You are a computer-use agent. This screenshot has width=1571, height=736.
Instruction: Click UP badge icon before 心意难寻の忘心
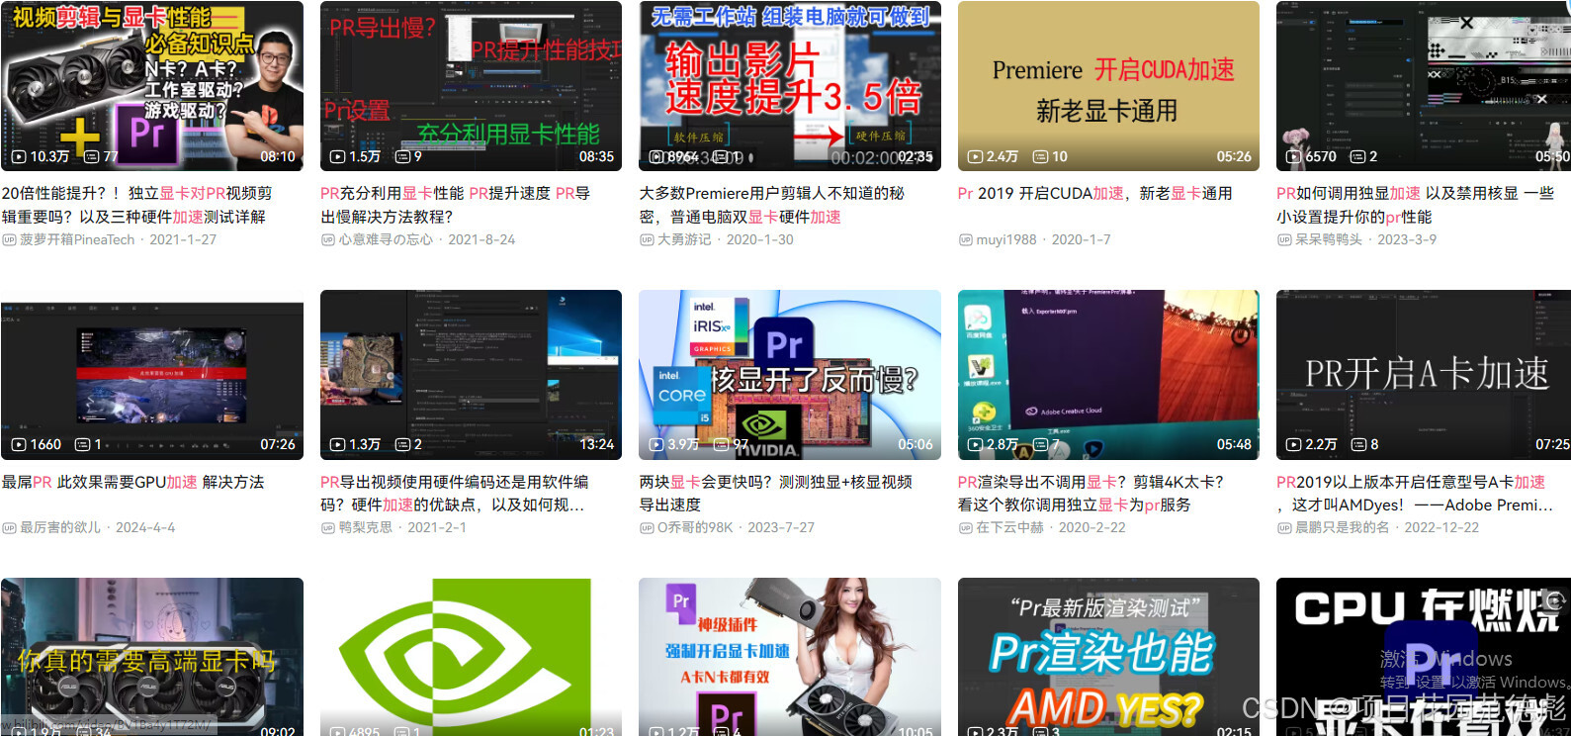pyautogui.click(x=327, y=240)
